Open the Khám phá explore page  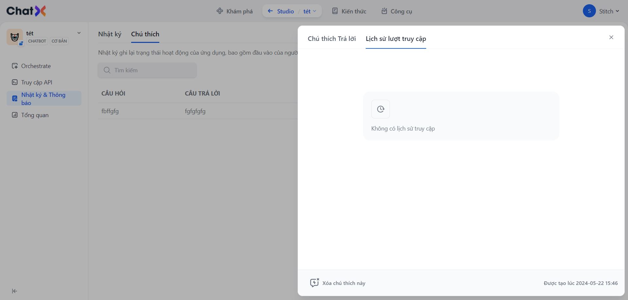point(235,11)
